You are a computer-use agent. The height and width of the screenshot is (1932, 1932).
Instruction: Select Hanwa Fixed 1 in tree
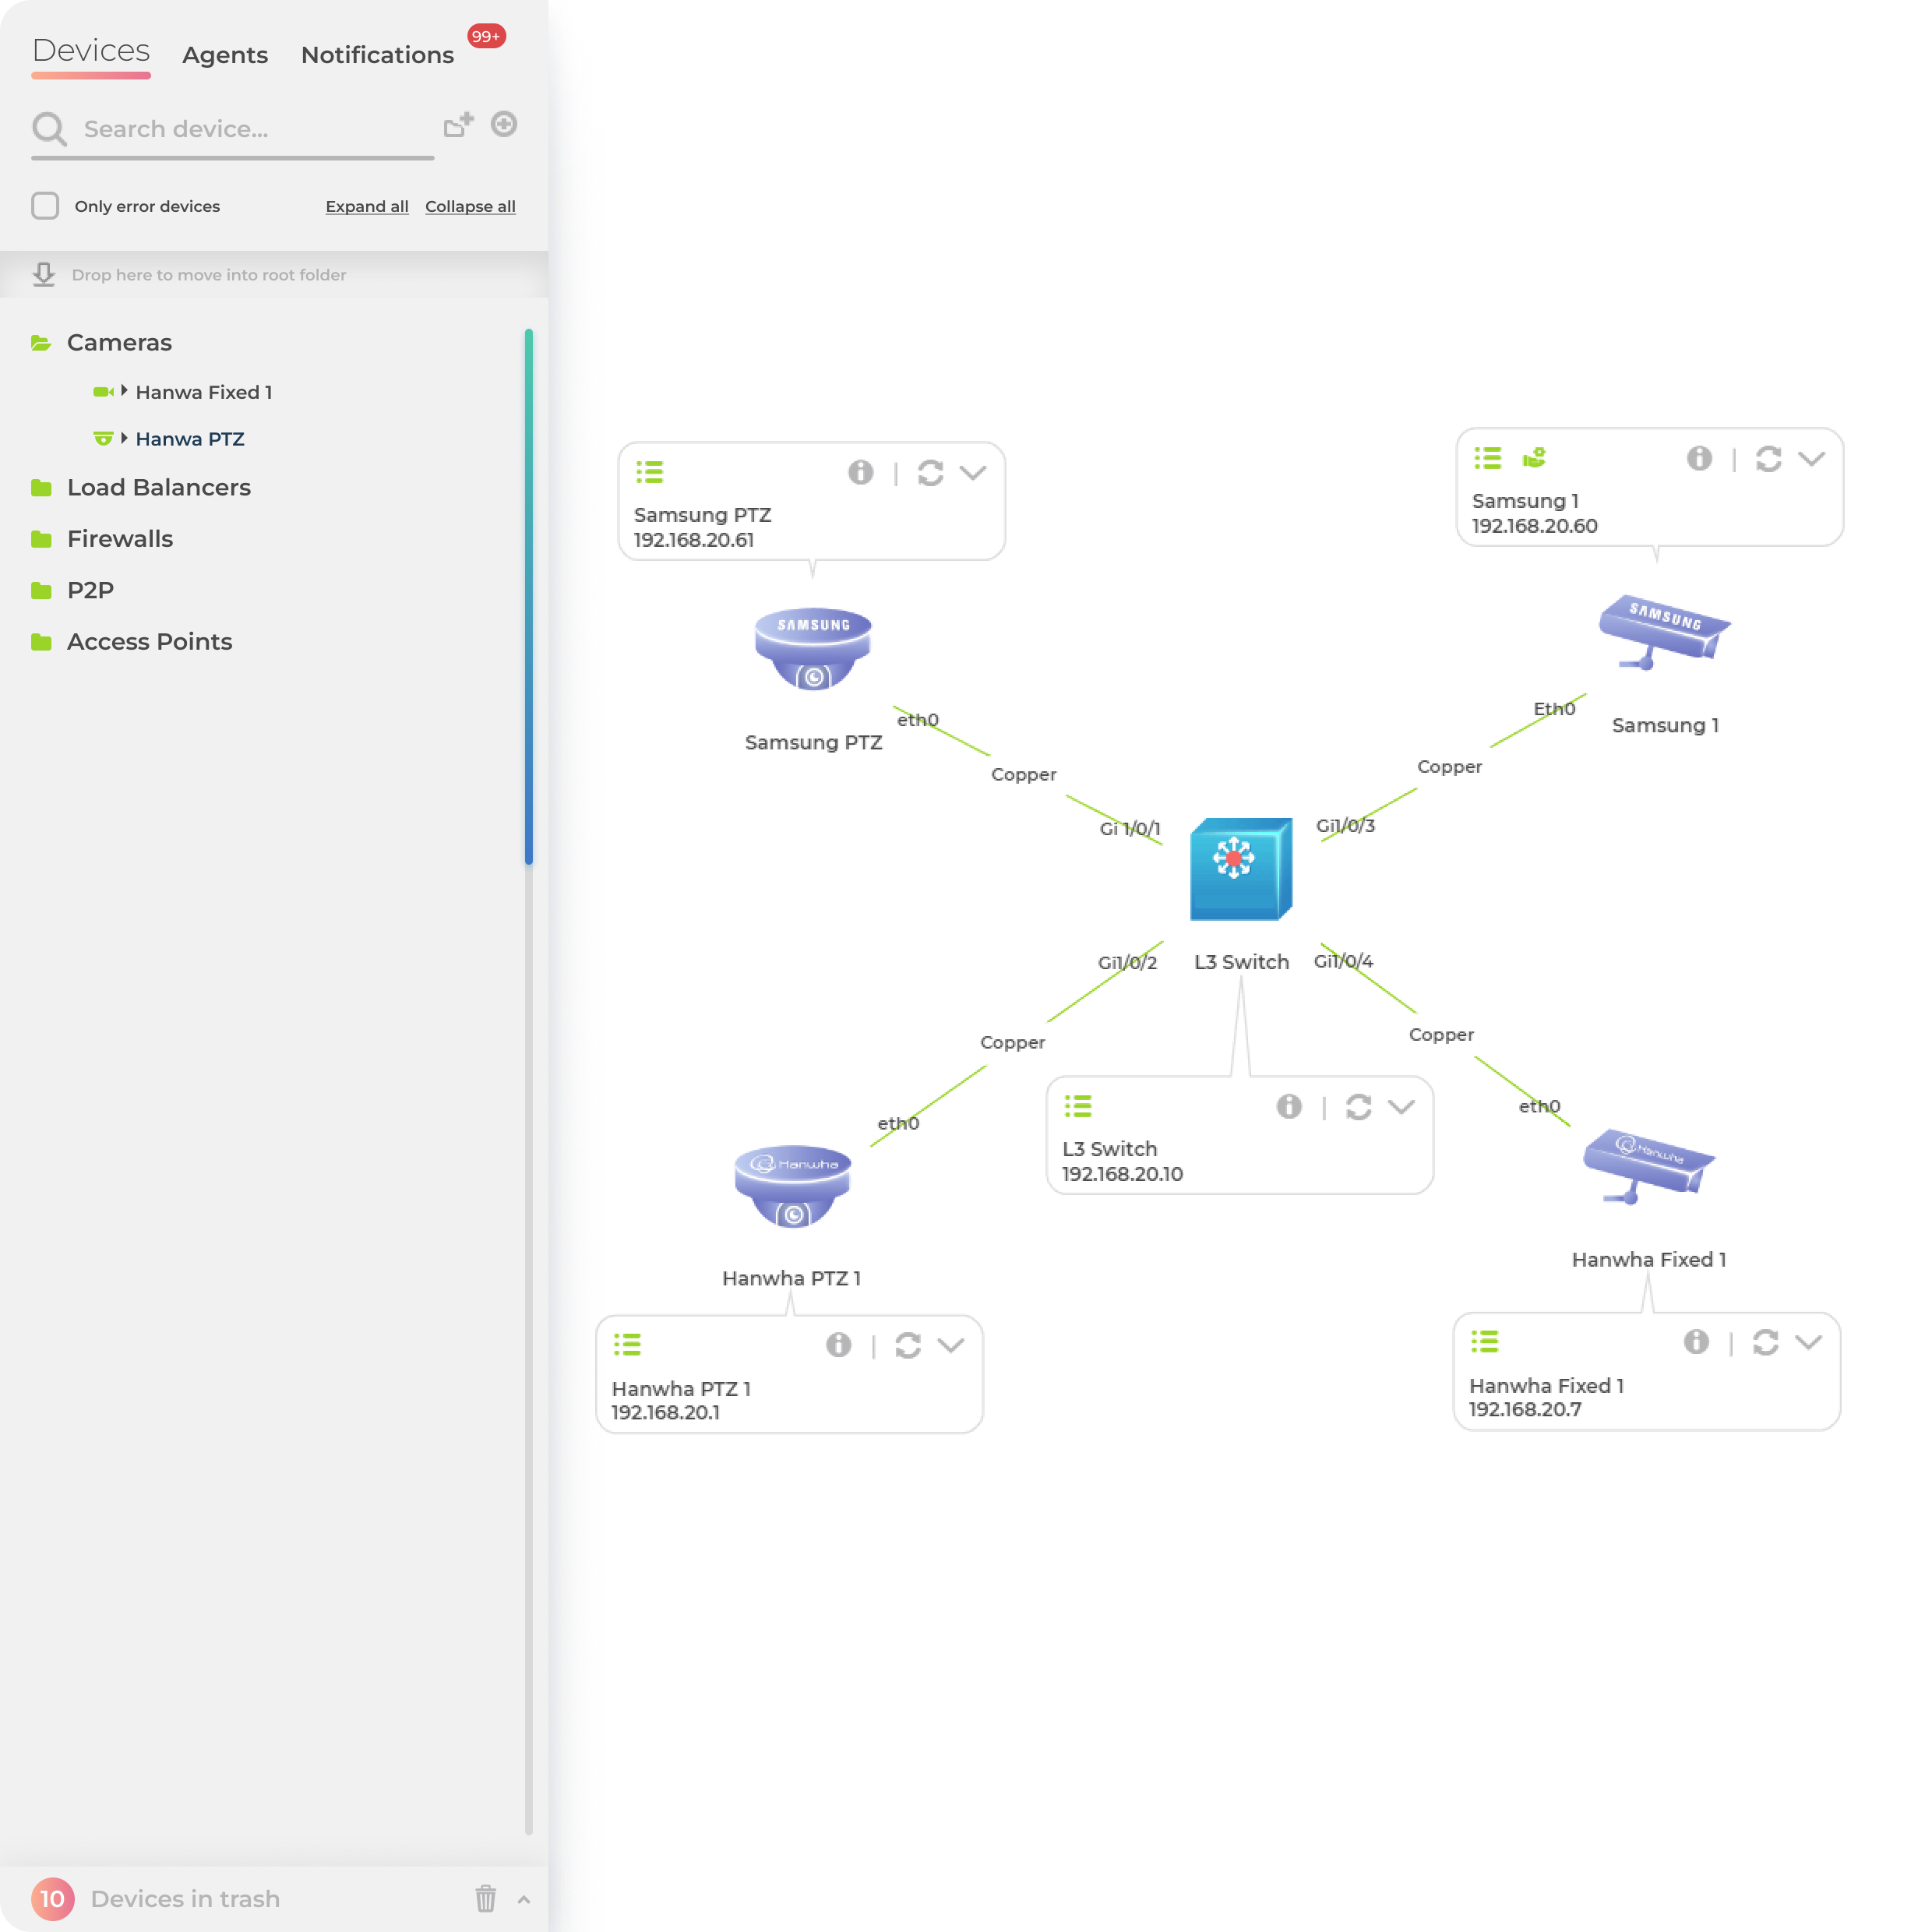point(204,392)
